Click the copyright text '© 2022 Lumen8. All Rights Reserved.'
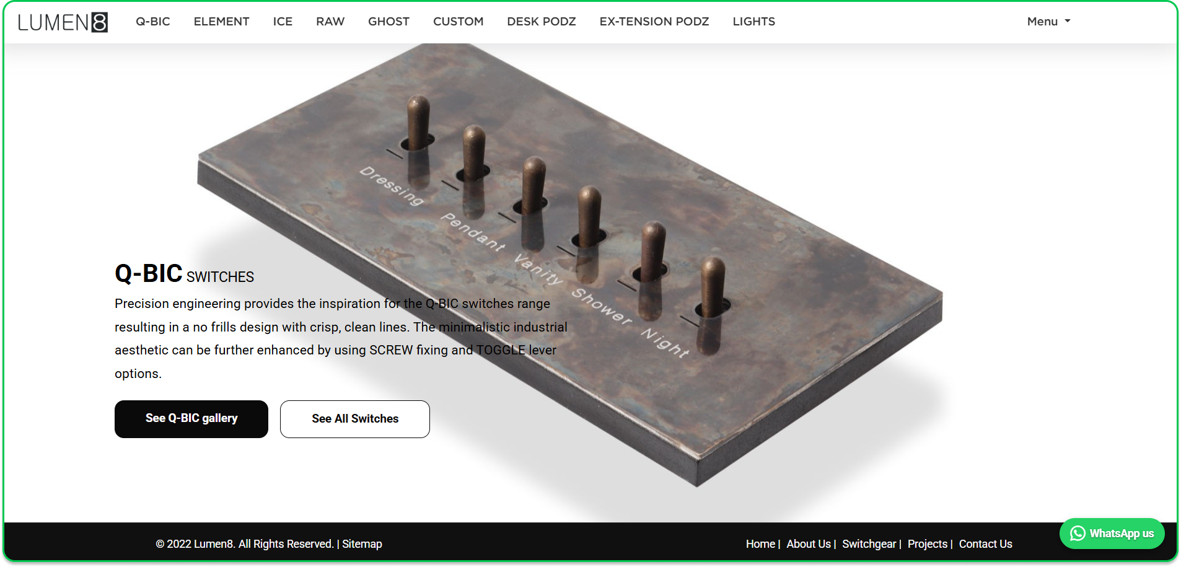This screenshot has height=567, width=1181. pos(245,544)
